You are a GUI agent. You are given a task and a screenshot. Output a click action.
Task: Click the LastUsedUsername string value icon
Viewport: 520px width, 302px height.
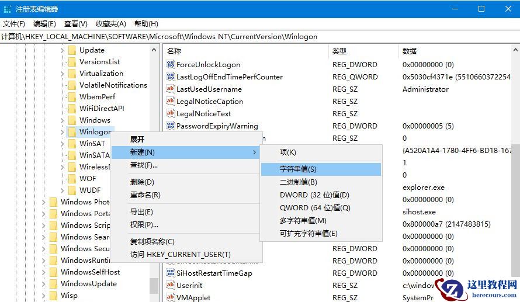point(171,89)
